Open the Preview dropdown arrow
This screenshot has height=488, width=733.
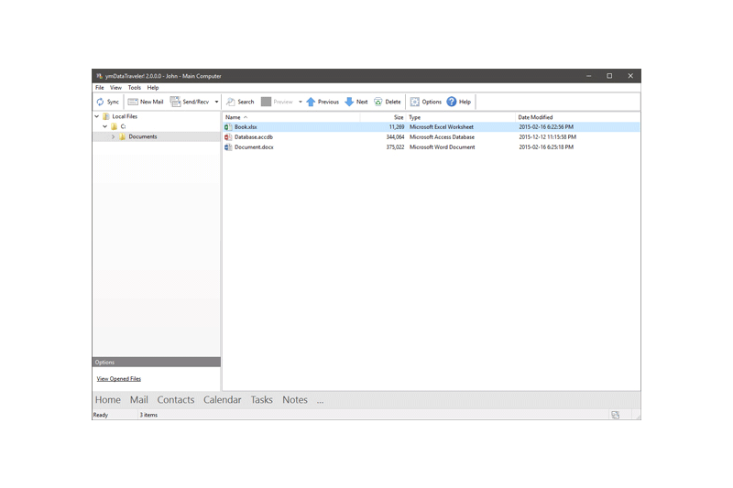click(301, 102)
